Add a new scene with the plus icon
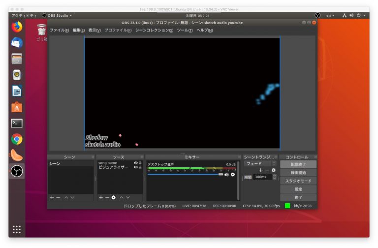This screenshot has height=248, width=378. (x=52, y=197)
